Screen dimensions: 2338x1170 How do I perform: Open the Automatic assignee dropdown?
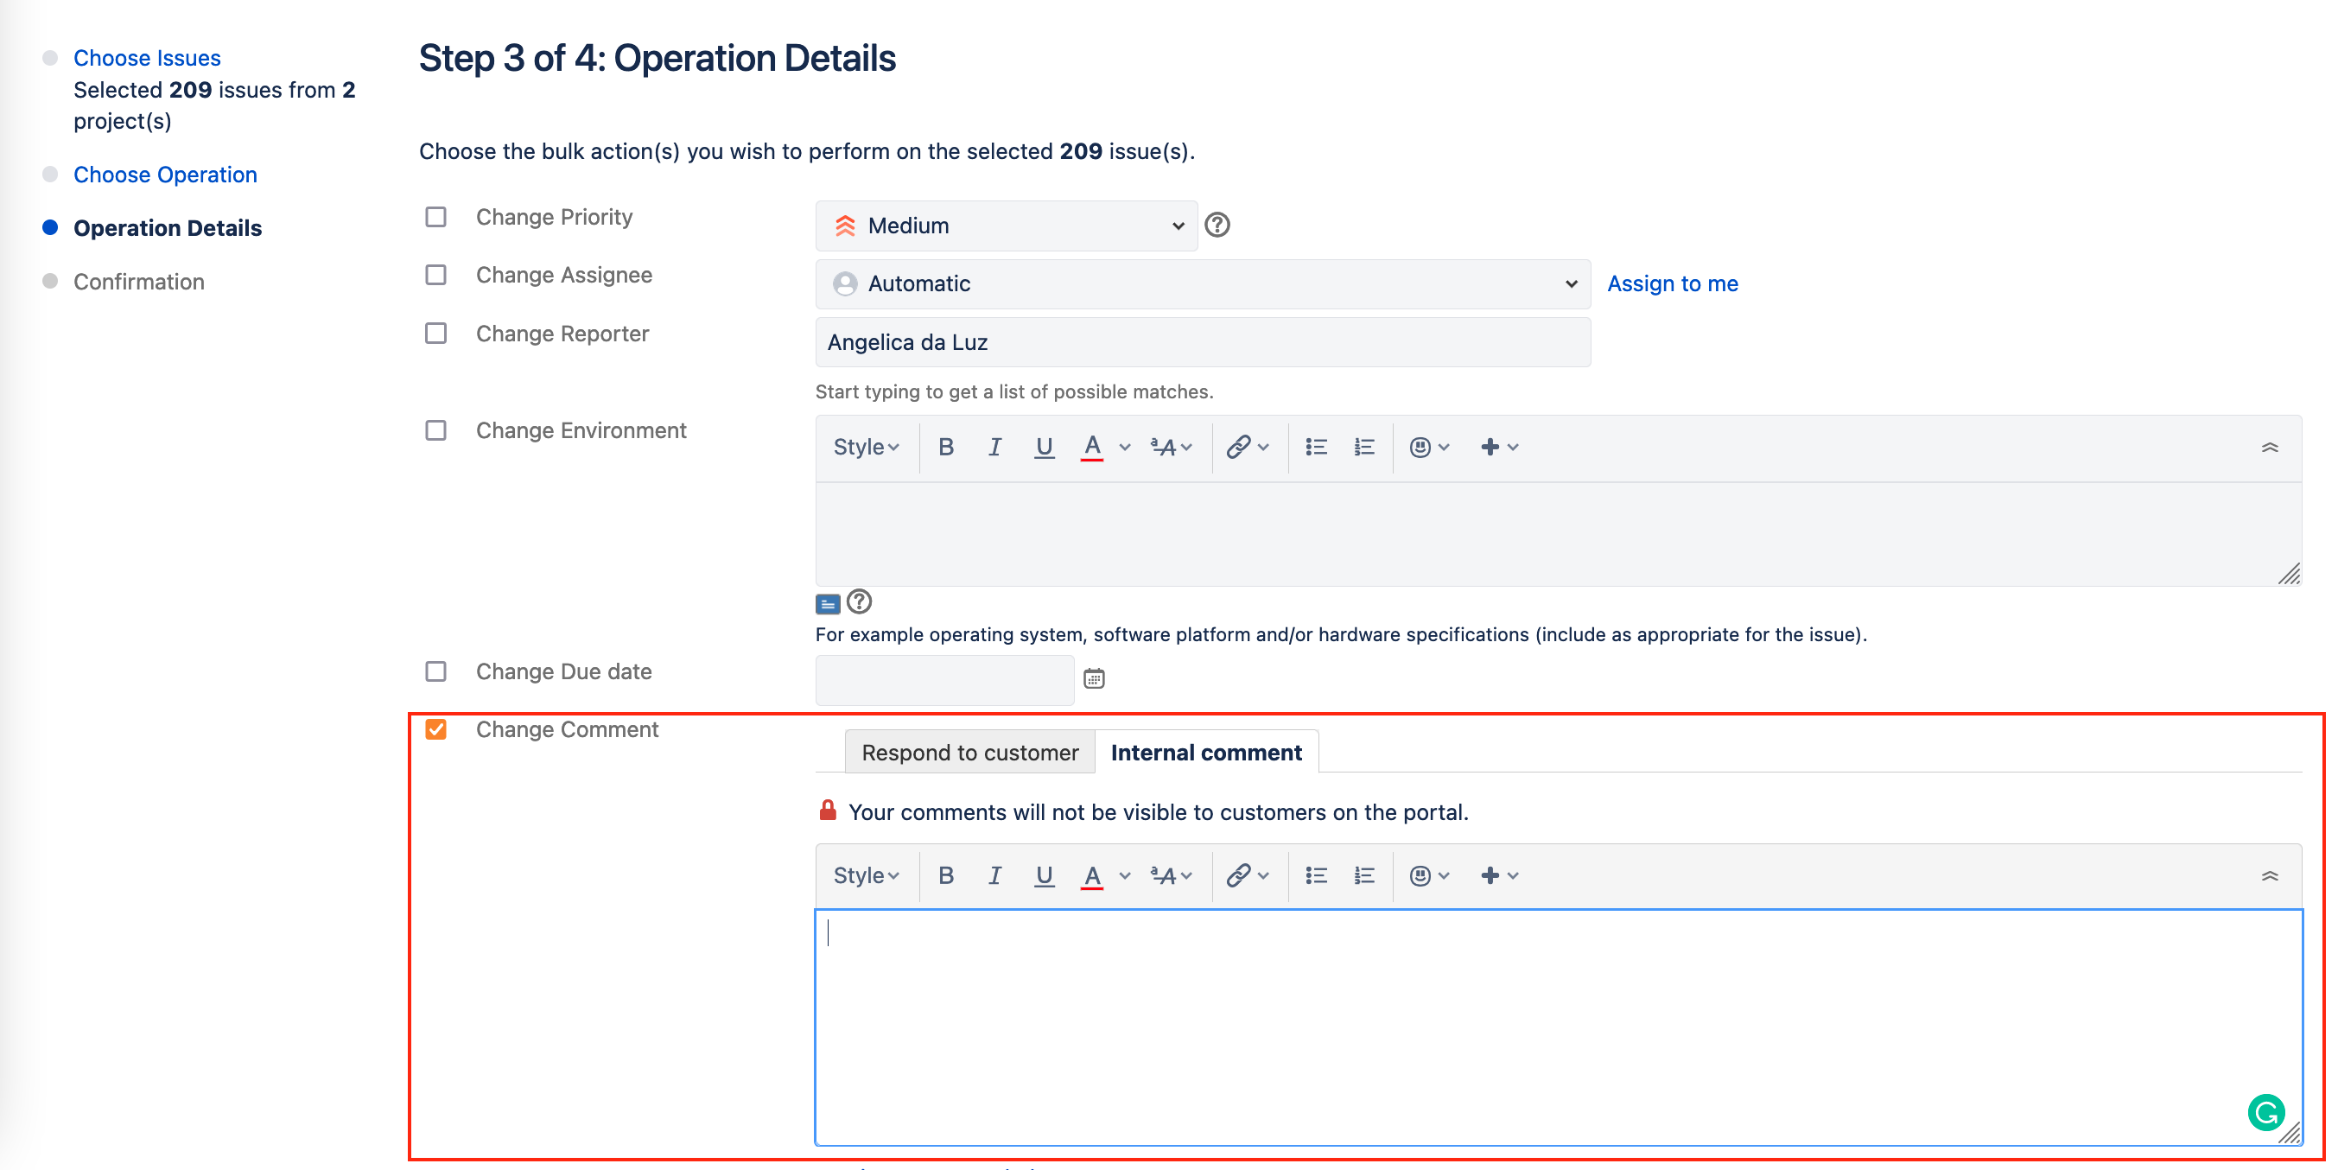tap(1202, 283)
